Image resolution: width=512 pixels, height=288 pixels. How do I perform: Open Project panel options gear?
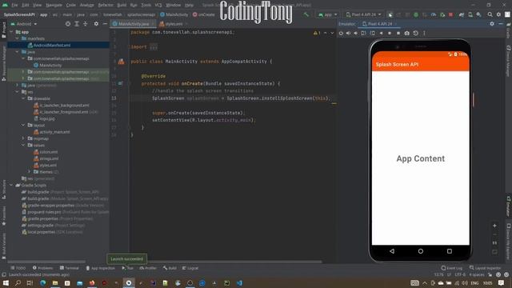[96, 24]
